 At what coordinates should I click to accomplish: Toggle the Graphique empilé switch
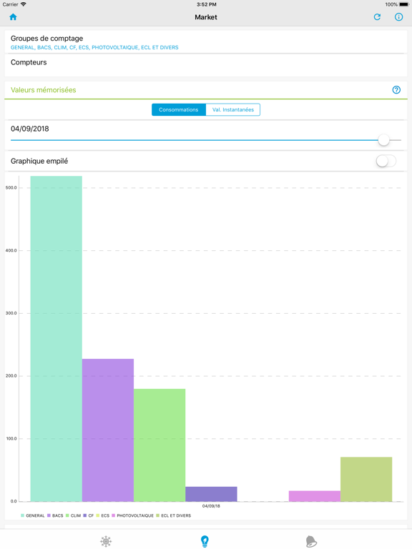[x=386, y=161]
